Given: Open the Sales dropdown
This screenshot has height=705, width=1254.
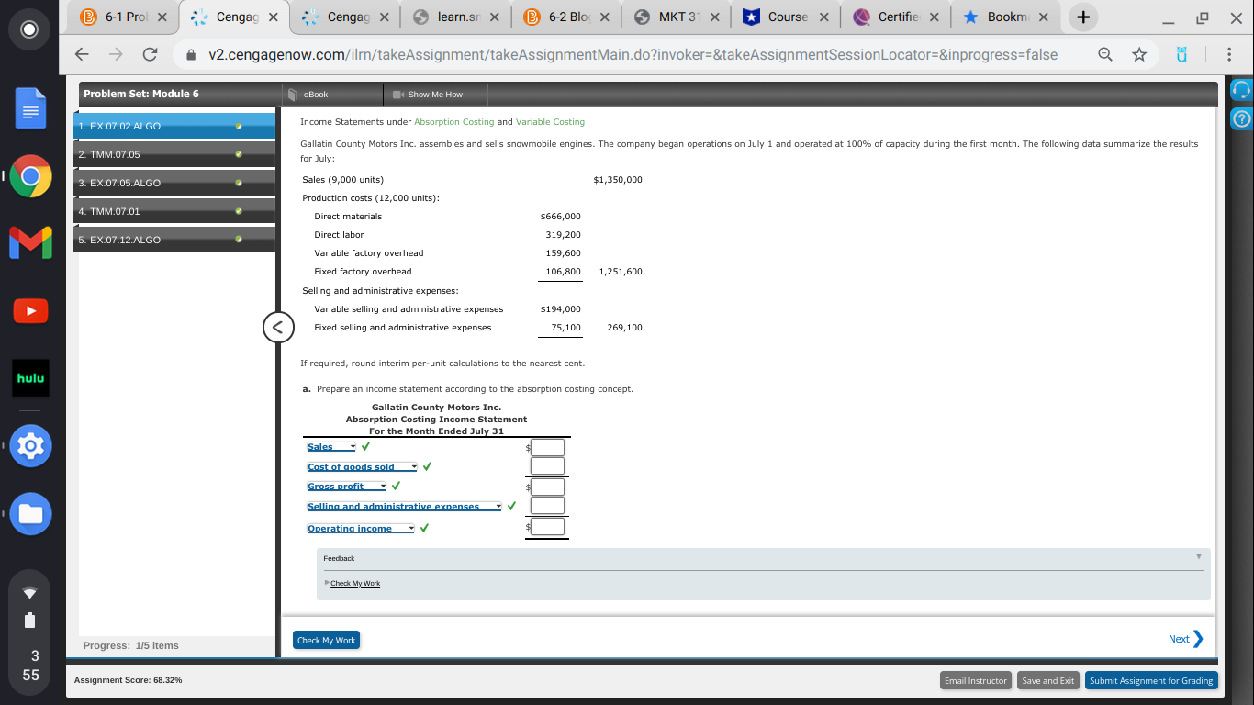Looking at the screenshot, I should (331, 447).
